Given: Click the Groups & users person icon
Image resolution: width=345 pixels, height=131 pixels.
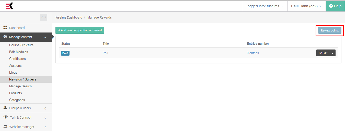Looking at the screenshot, I should click(x=5, y=108).
